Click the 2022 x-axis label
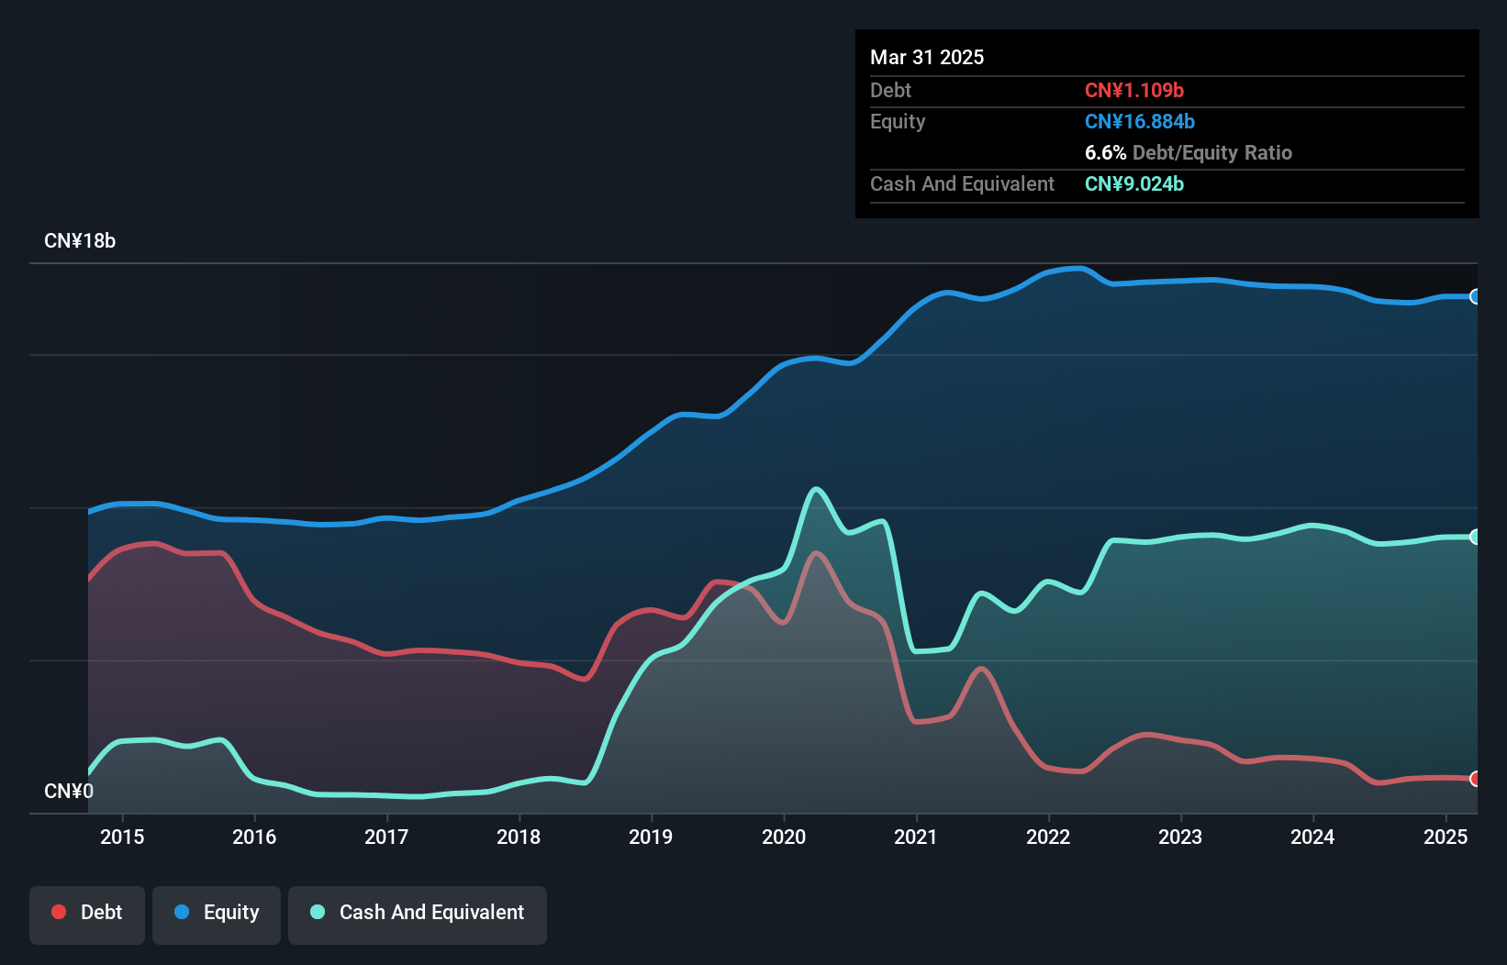 1048,837
